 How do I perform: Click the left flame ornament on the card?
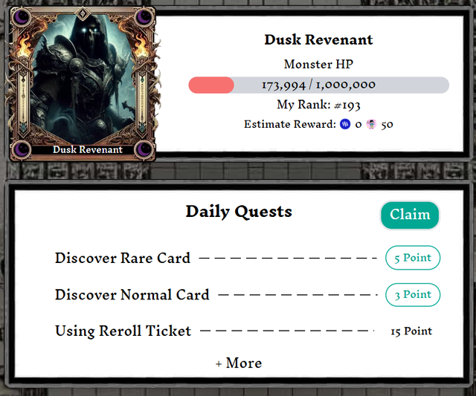[x=25, y=45]
